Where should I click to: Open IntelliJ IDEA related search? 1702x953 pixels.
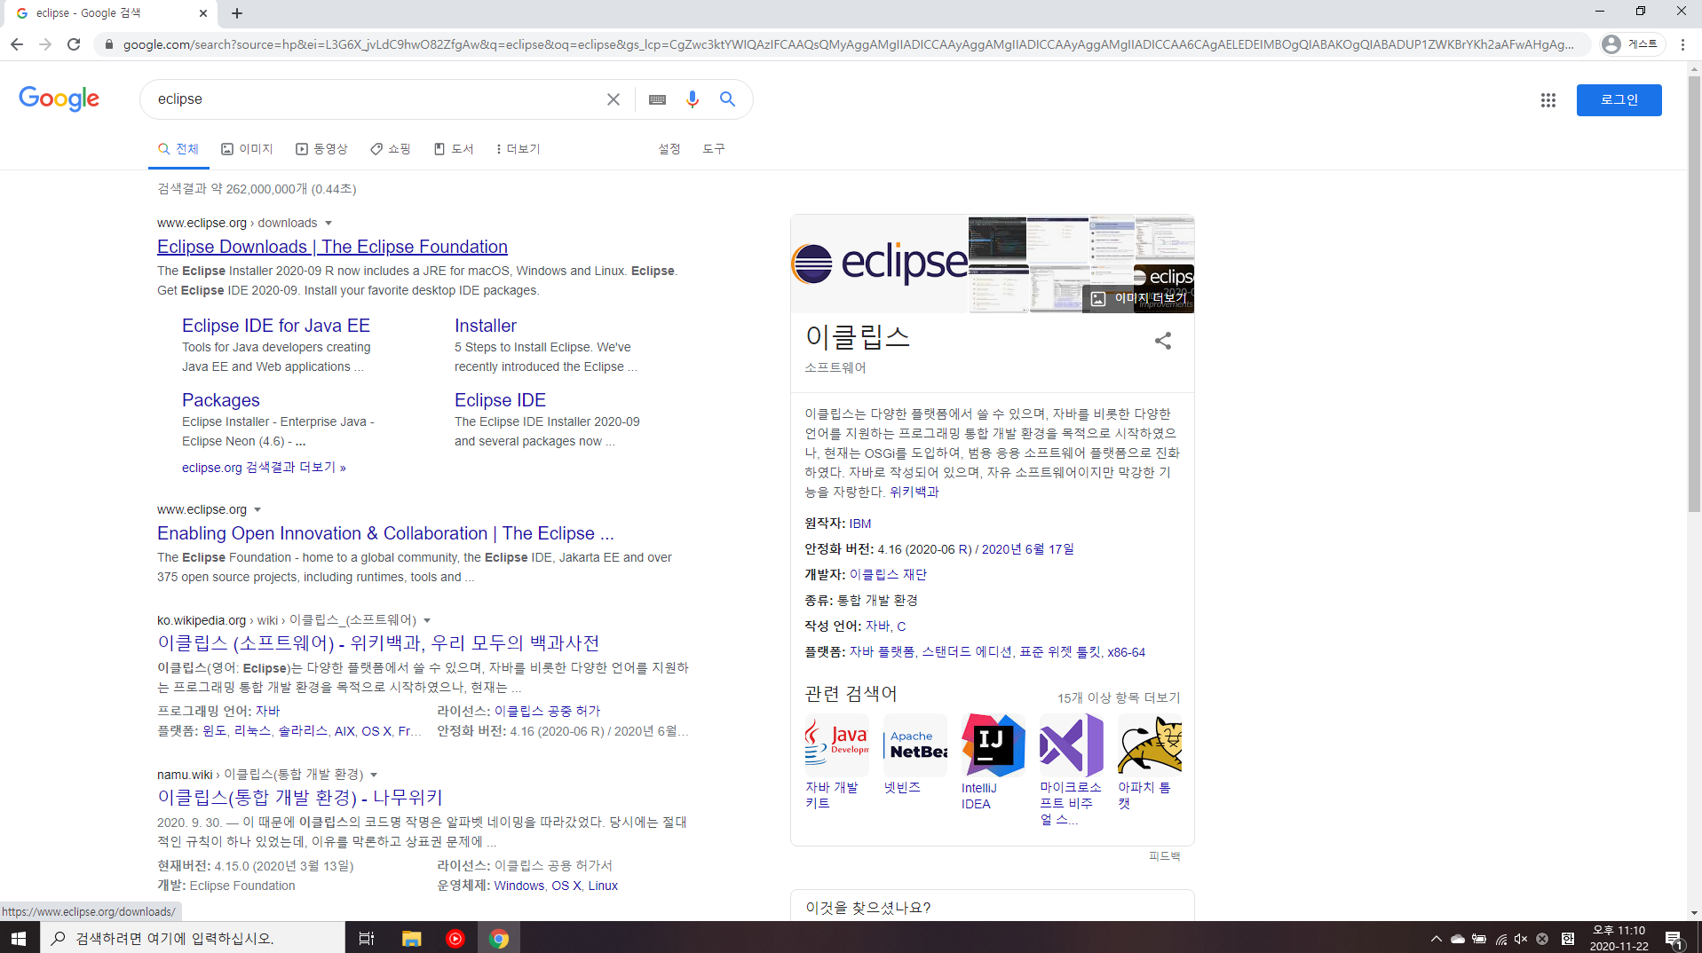point(993,762)
